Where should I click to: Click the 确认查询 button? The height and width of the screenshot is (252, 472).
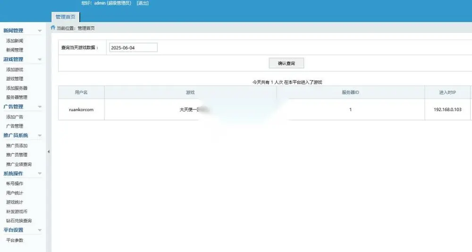coord(287,63)
